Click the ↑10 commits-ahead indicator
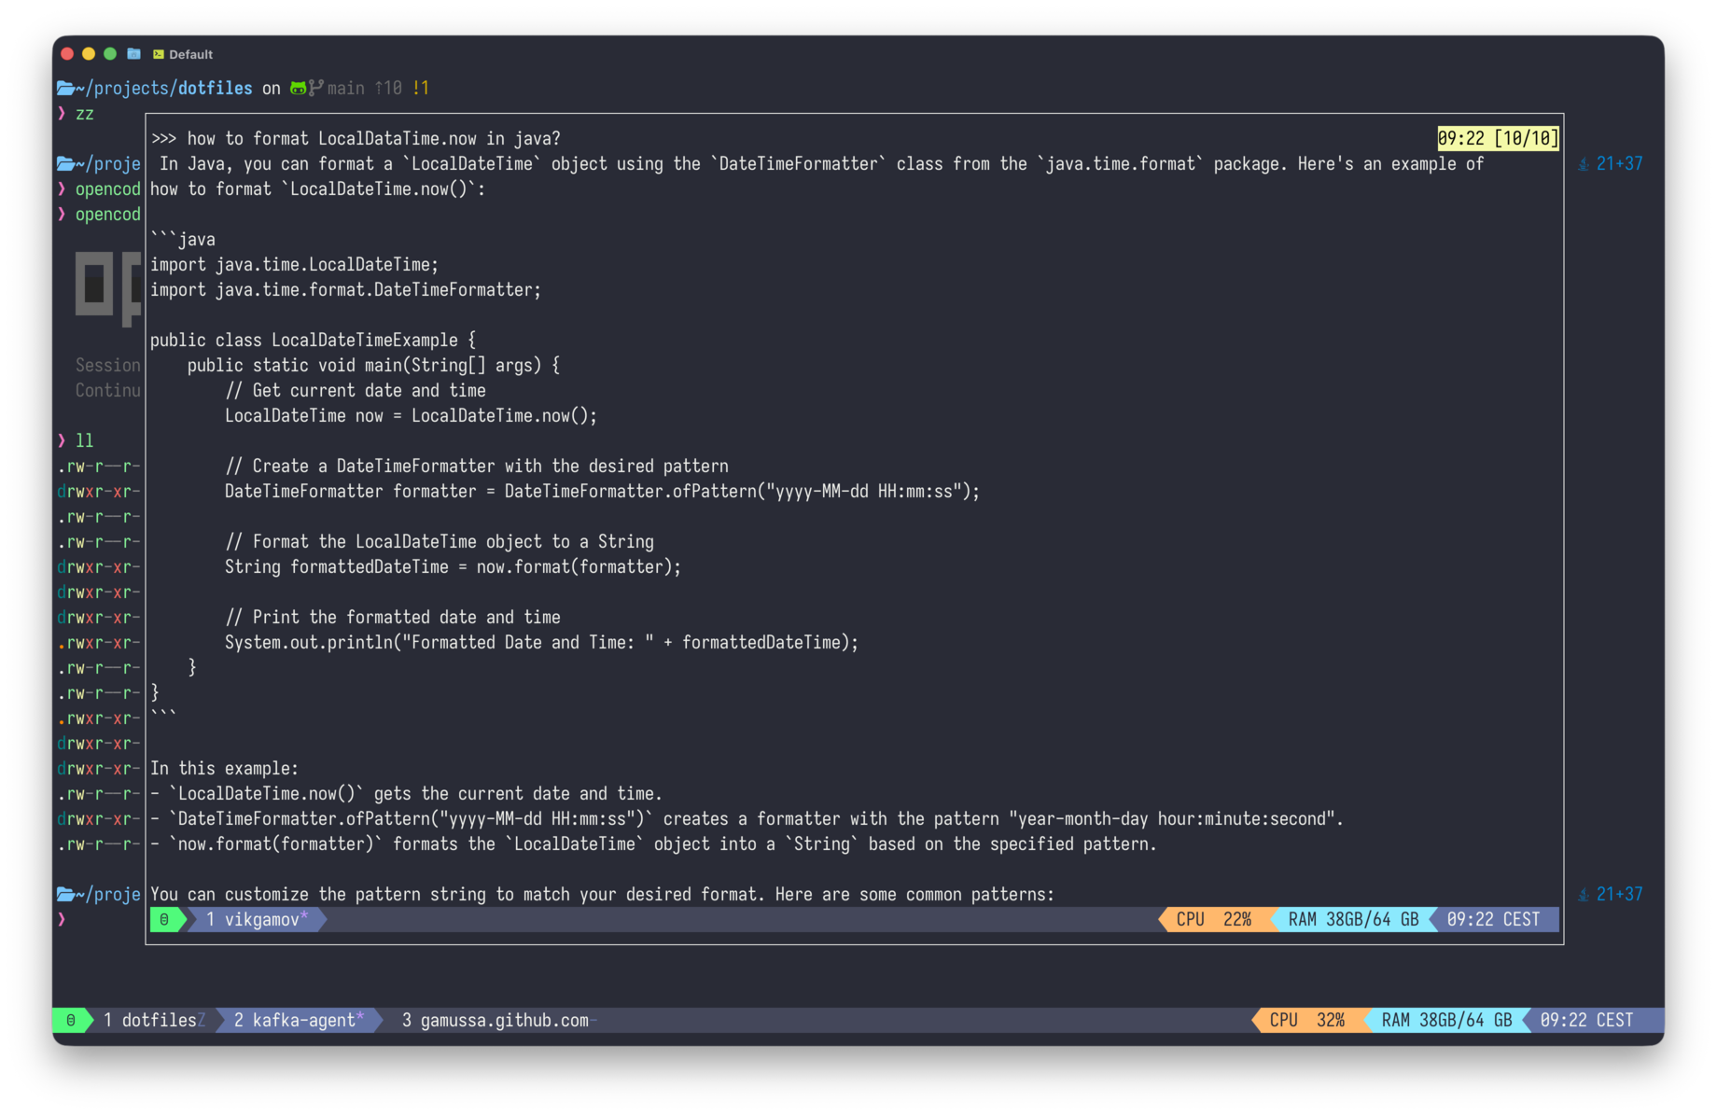 coord(388,88)
